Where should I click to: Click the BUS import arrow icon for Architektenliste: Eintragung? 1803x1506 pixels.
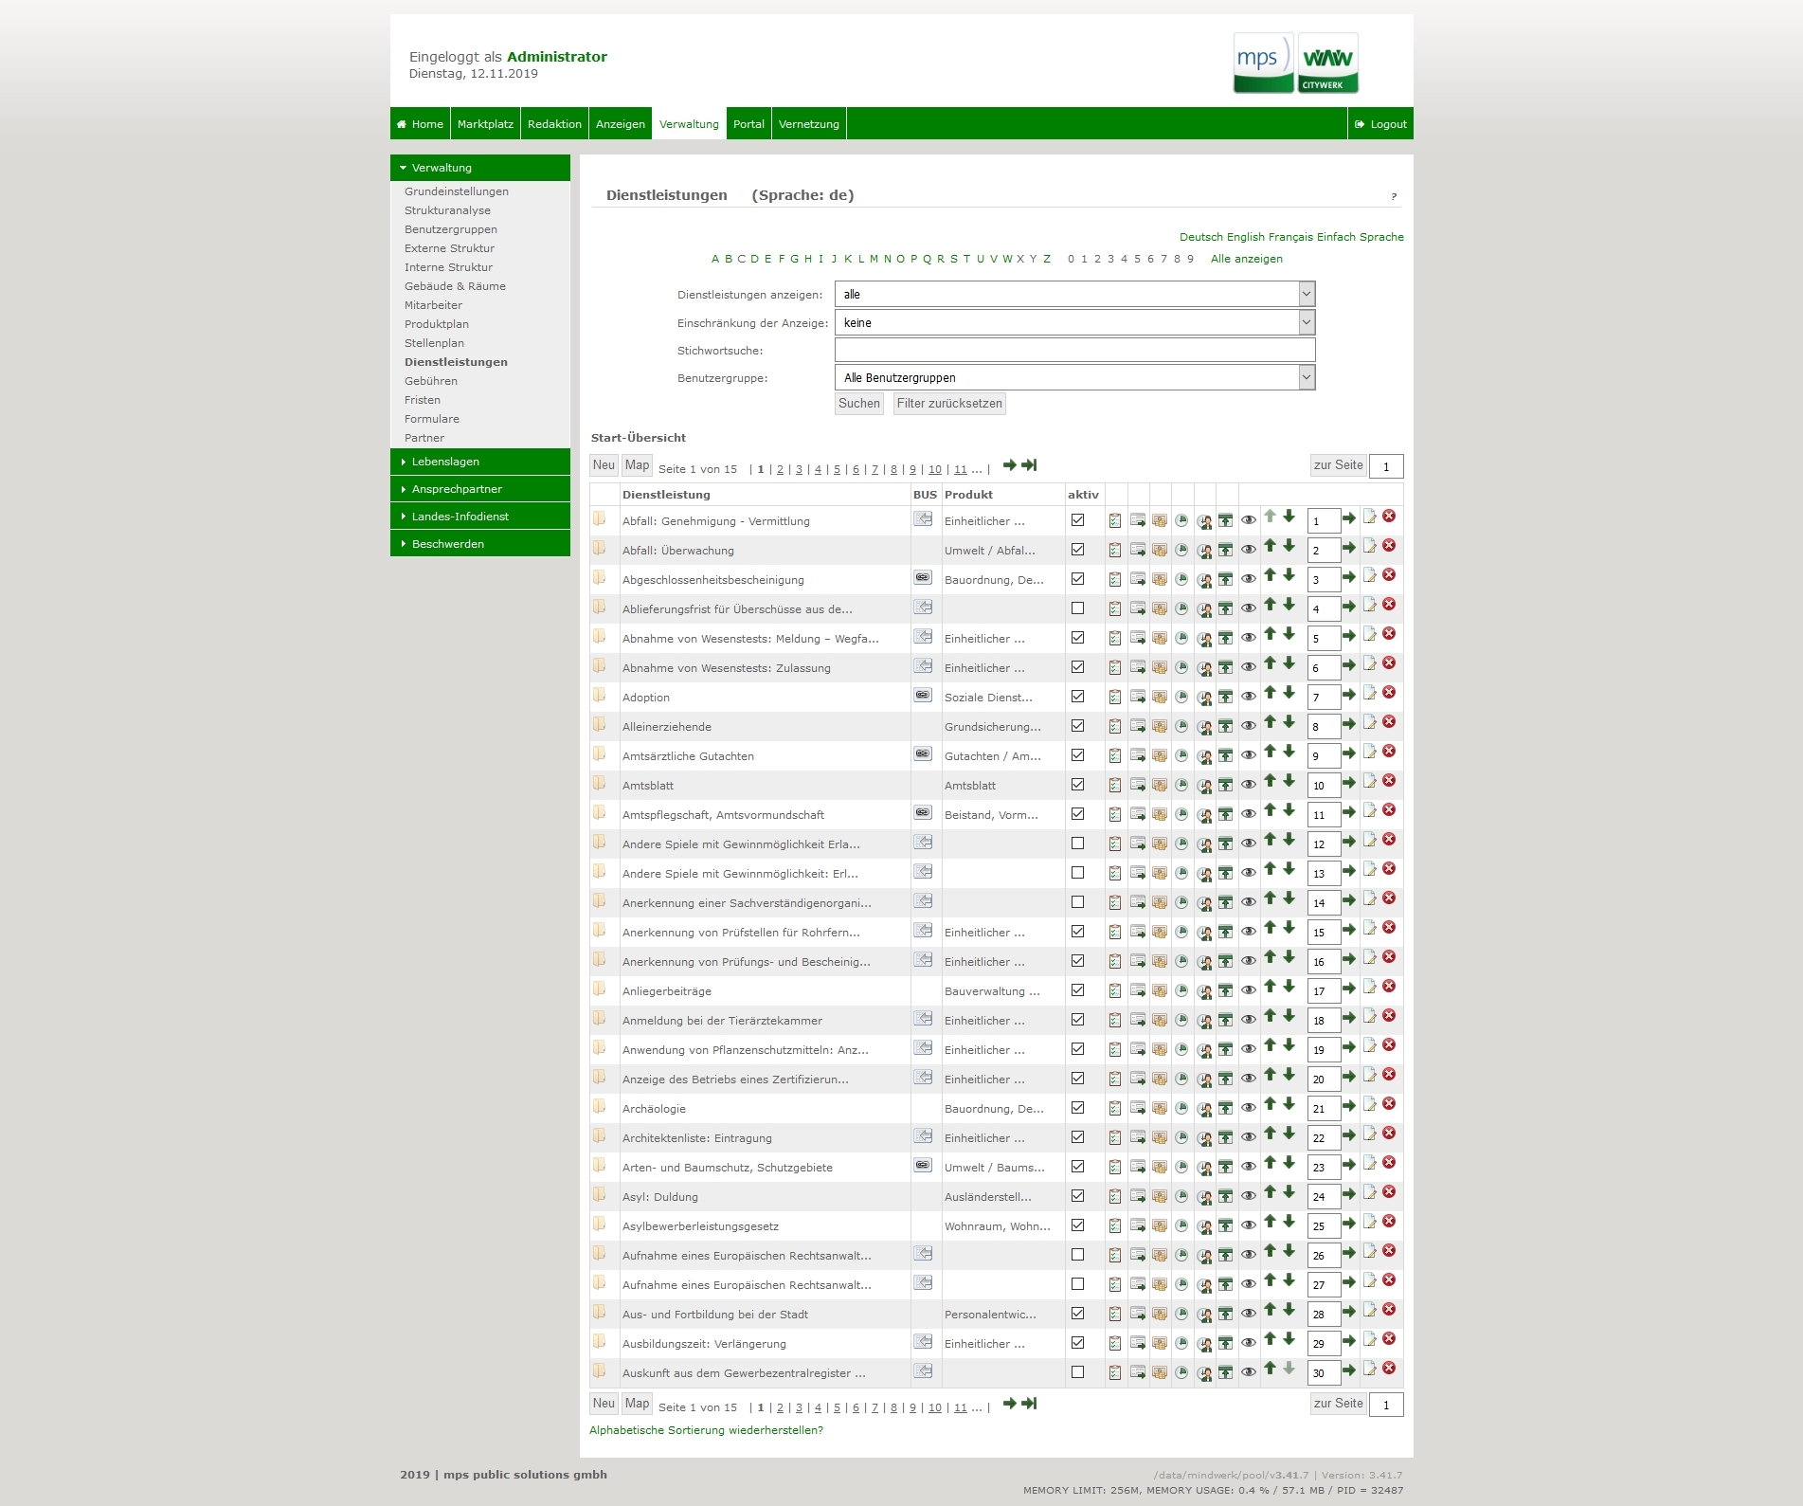click(x=923, y=1135)
